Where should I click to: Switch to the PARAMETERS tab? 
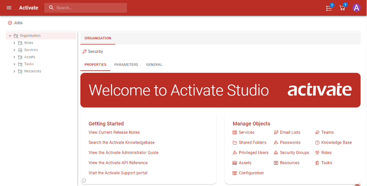(x=126, y=65)
